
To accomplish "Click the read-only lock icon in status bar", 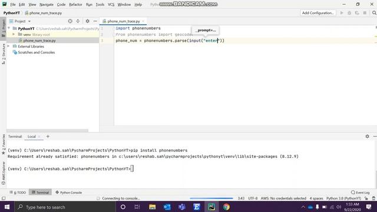I will click(x=366, y=198).
